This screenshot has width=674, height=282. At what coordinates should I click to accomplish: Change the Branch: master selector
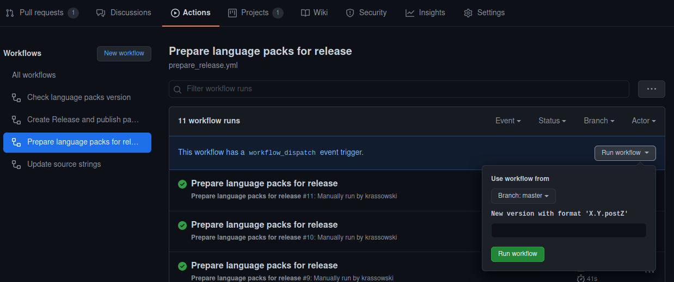[523, 196]
